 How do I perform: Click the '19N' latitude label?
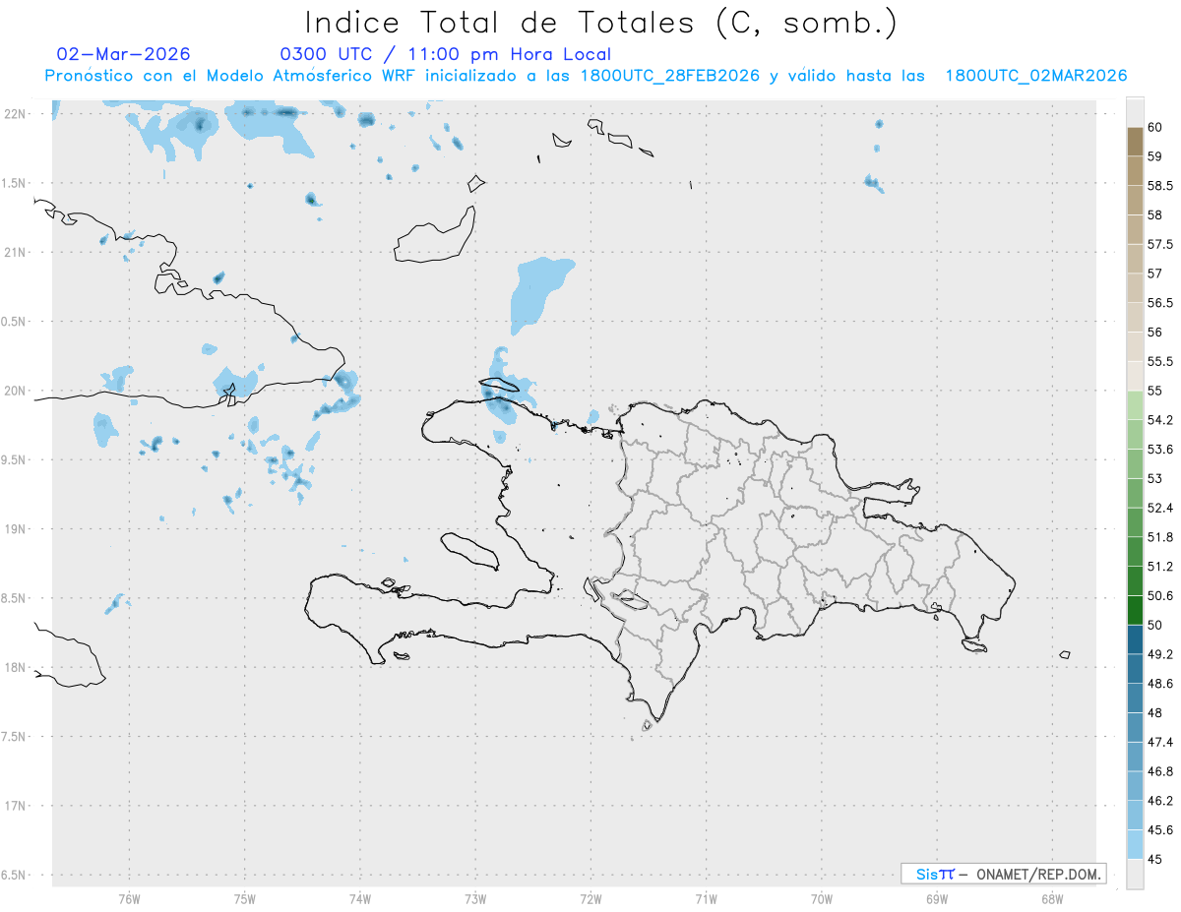click(x=15, y=529)
